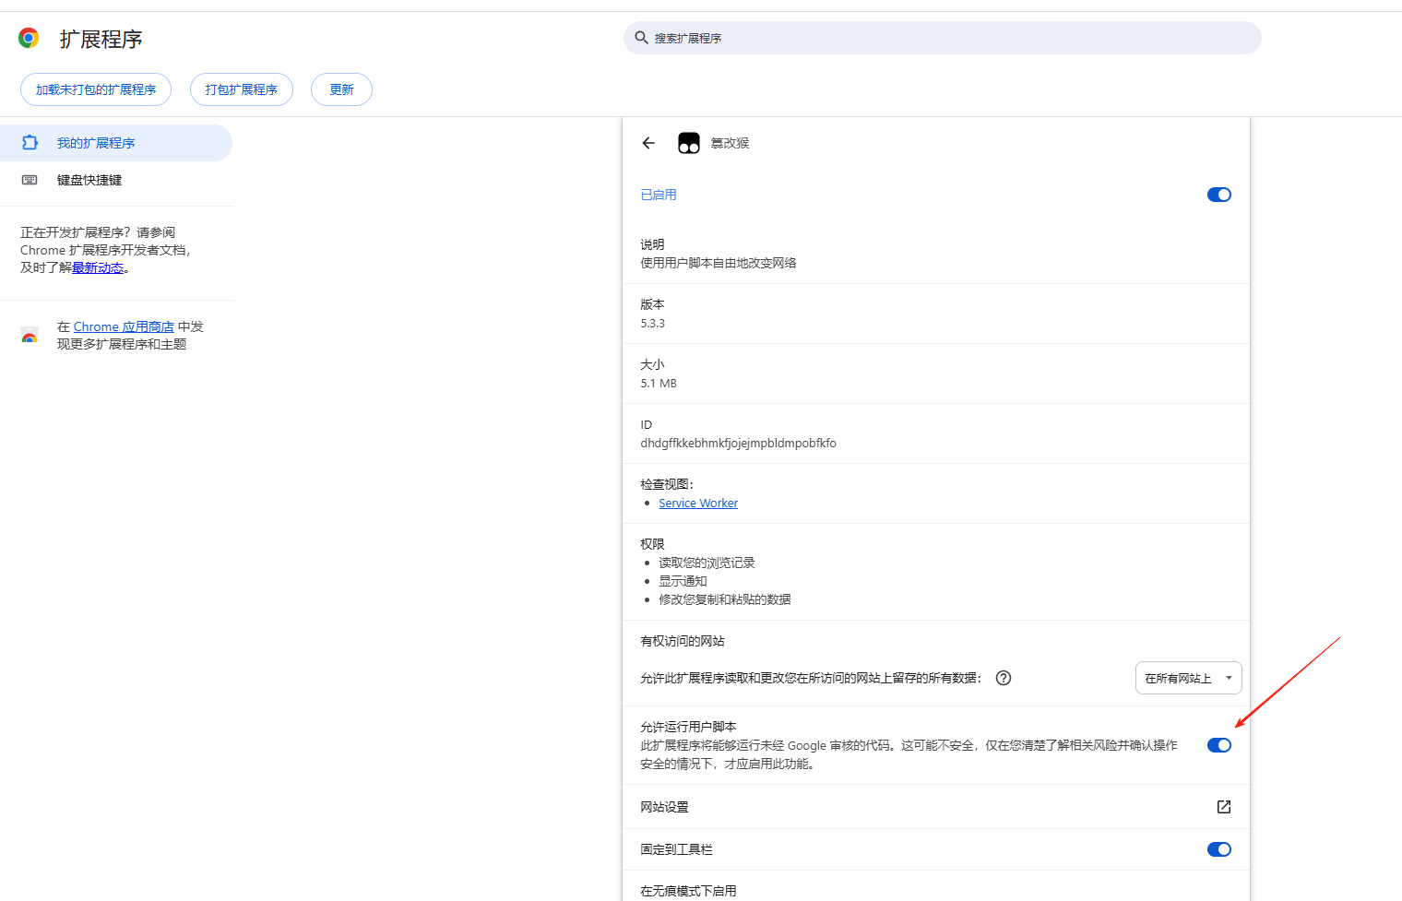Viewport: 1402px width, 901px height.
Task: Disable the 已启用 switch
Action: tap(1218, 195)
